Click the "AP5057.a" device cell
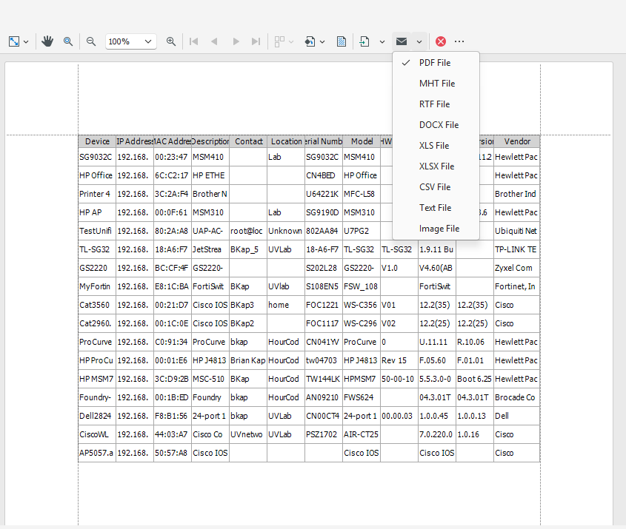This screenshot has width=626, height=529. click(x=97, y=454)
